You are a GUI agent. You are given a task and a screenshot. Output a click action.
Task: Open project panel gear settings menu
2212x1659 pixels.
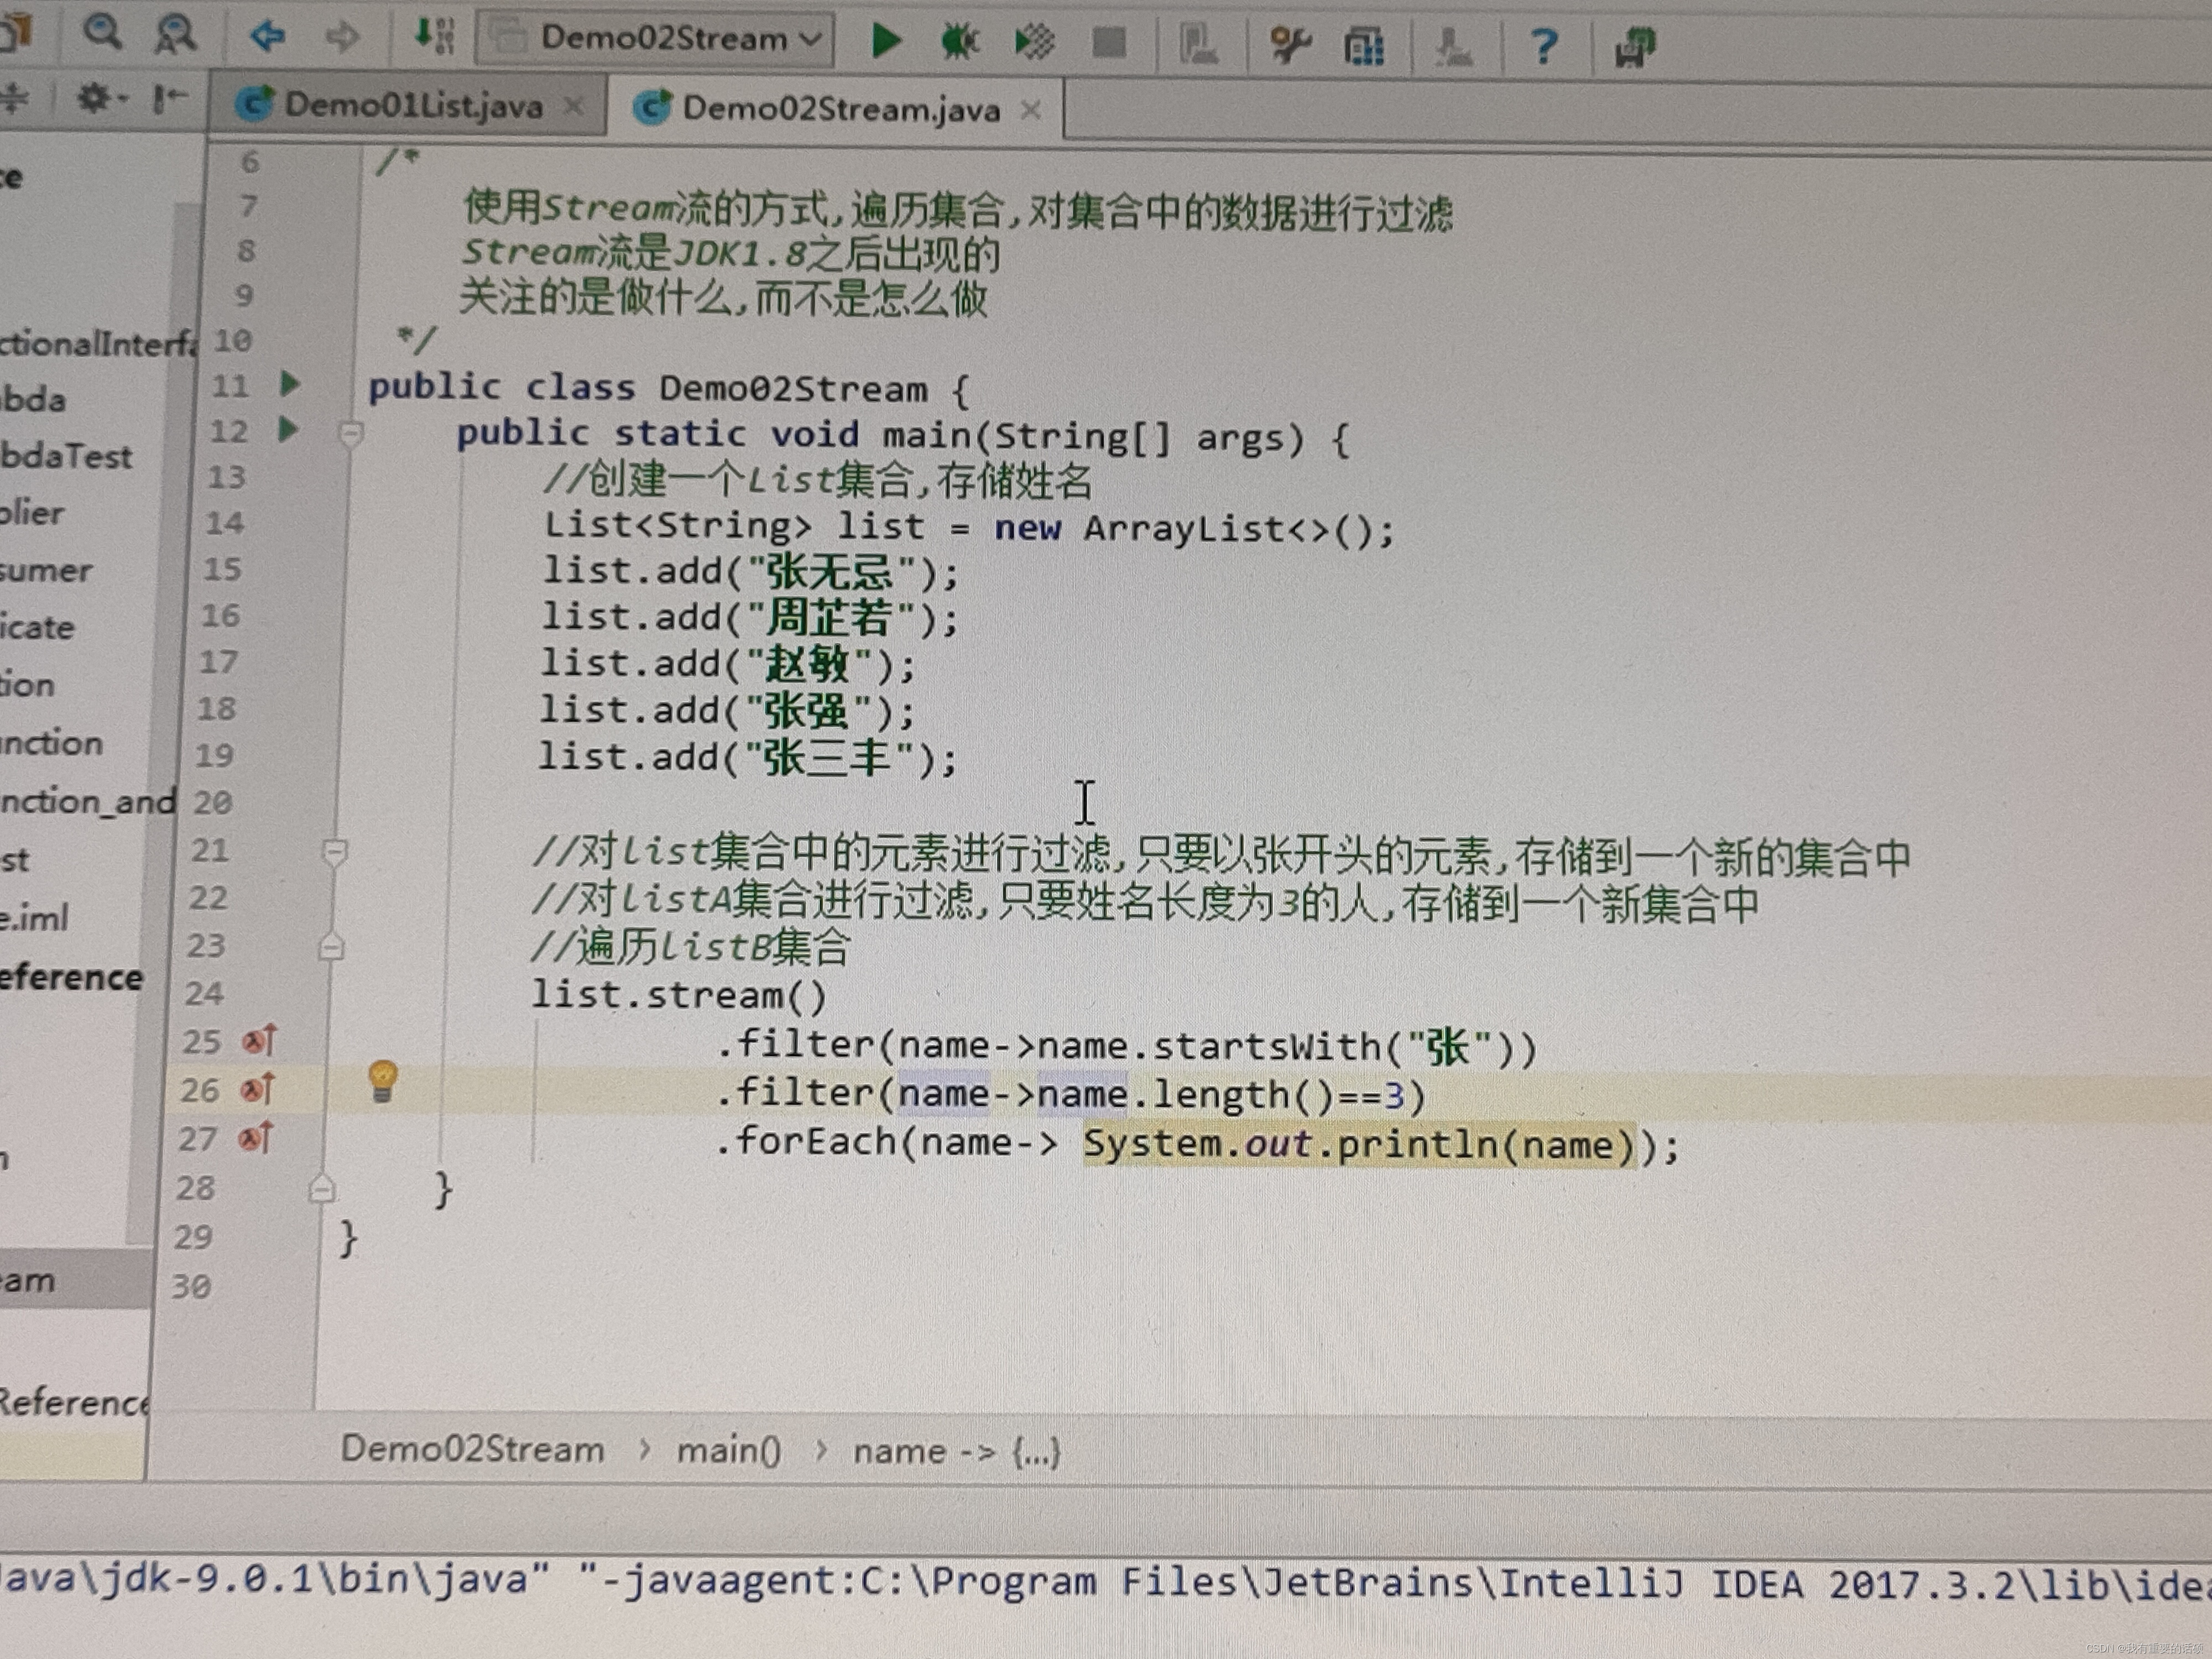100,97
